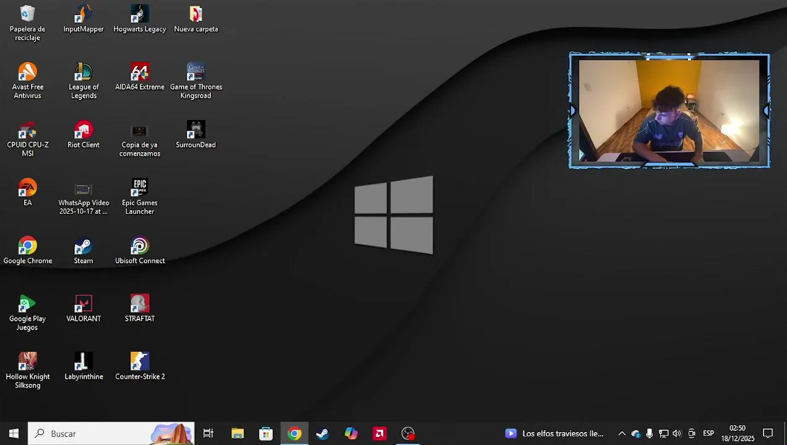The height and width of the screenshot is (445, 787).
Task: Select the Steam desktop shortcut
Action: (84, 251)
